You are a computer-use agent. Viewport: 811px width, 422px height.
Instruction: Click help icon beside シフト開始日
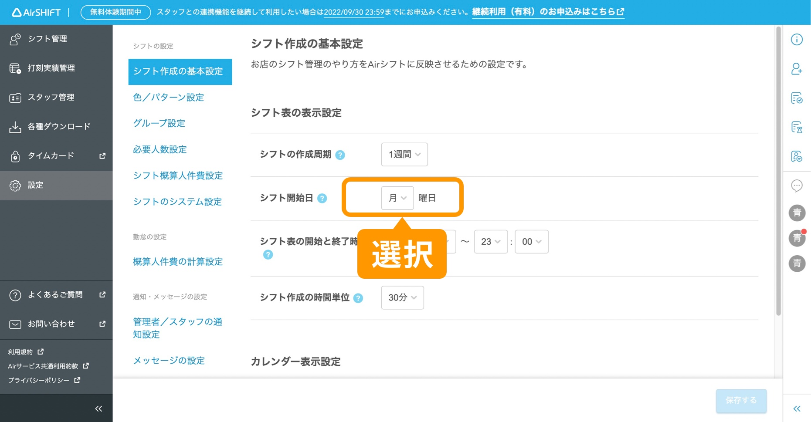click(x=322, y=199)
